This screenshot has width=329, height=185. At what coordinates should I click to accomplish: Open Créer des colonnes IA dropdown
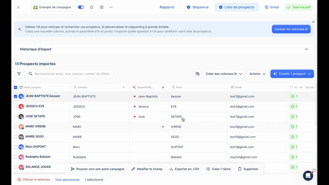click(x=224, y=74)
